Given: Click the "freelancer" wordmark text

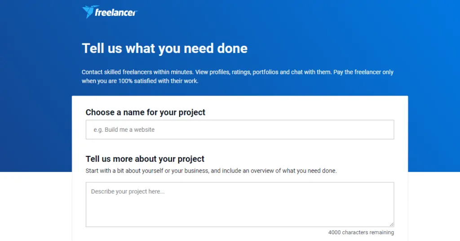Looking at the screenshot, I should point(116,13).
